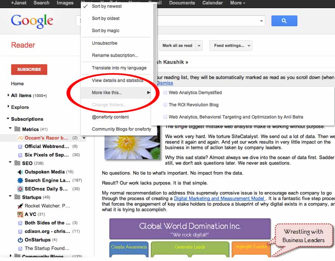Open Search in the top bar
Screen dimensions: 335x261
coord(41,3)
